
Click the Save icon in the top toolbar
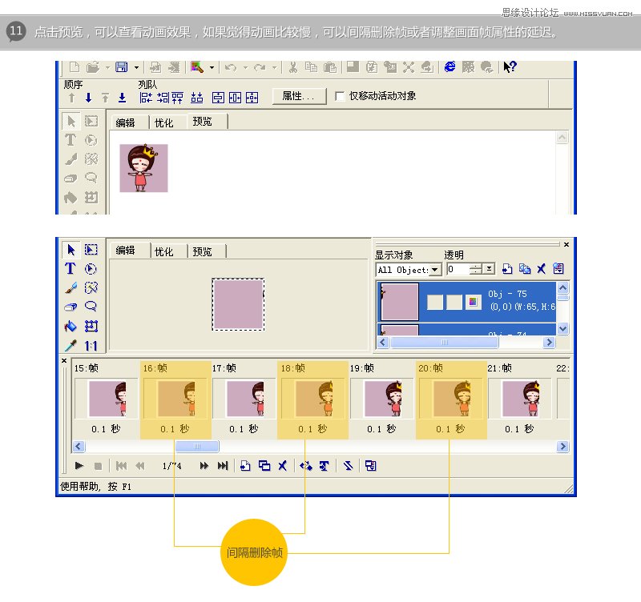point(122,66)
